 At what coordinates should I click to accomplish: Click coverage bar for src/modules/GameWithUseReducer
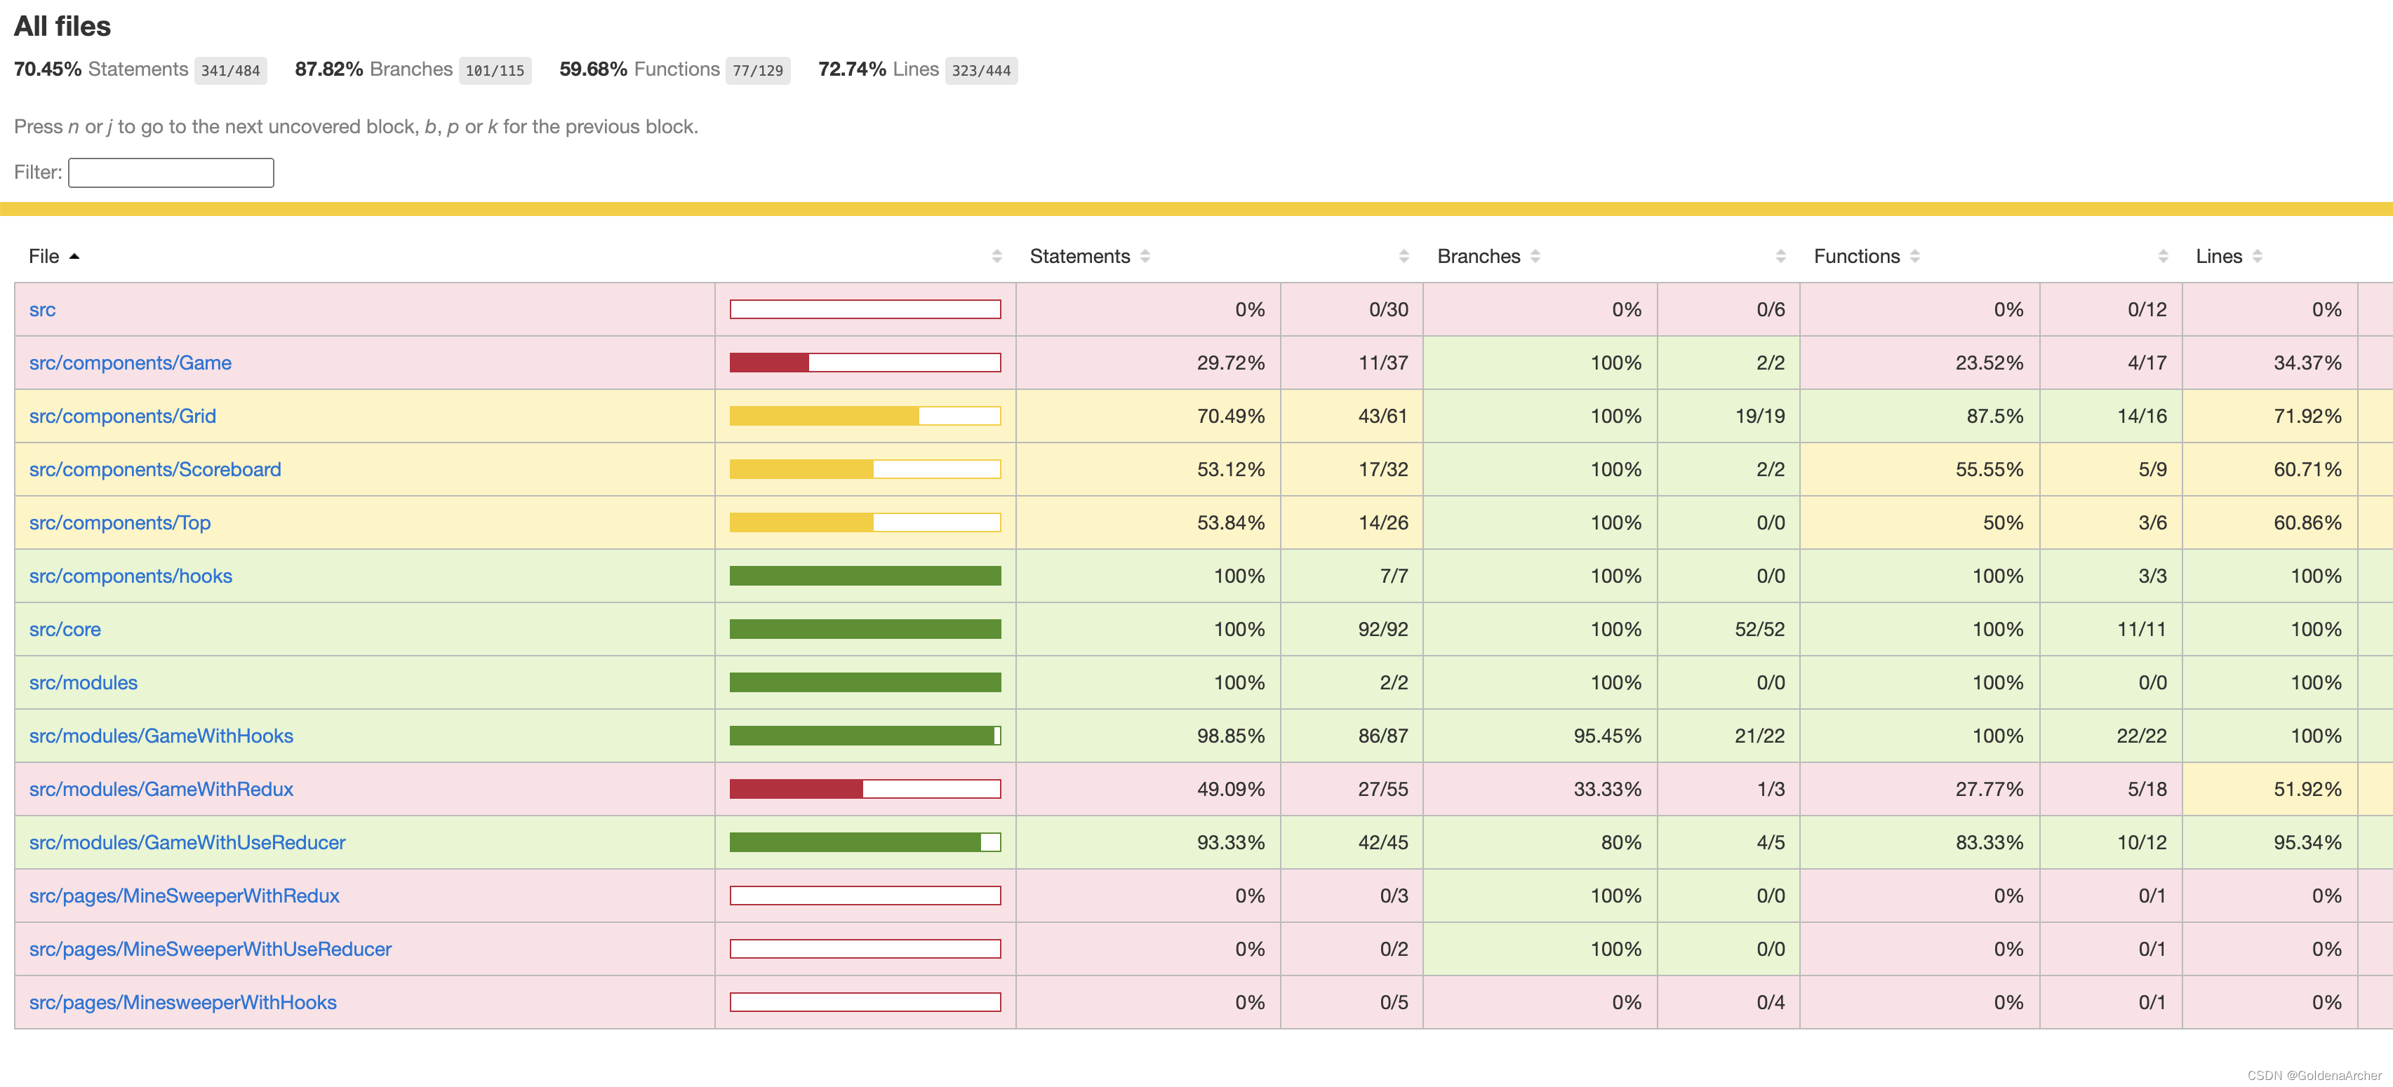[866, 843]
